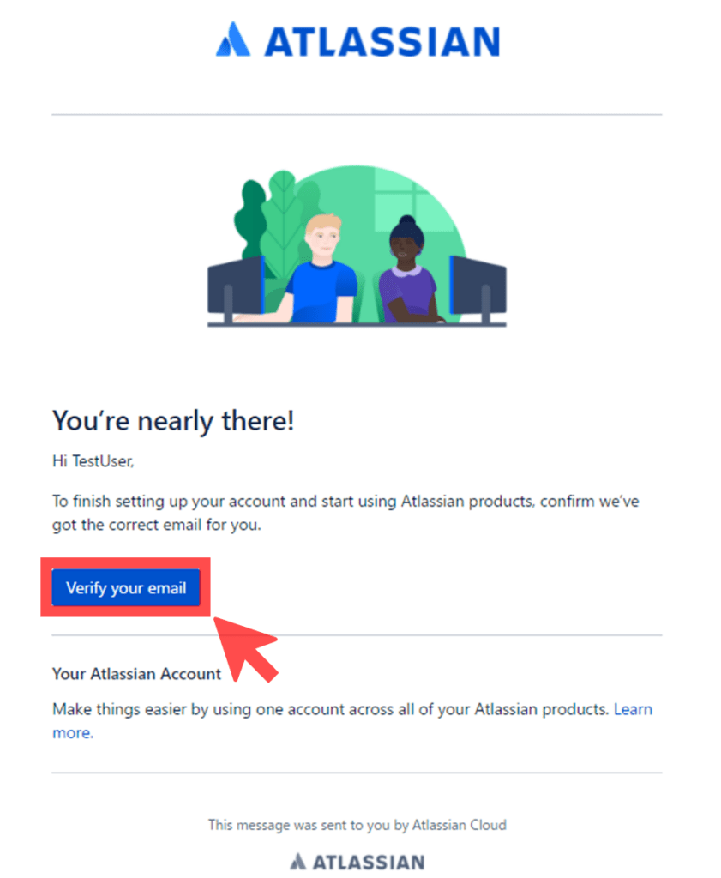
Task: Click the "Make things easier" description text
Action: (330, 710)
